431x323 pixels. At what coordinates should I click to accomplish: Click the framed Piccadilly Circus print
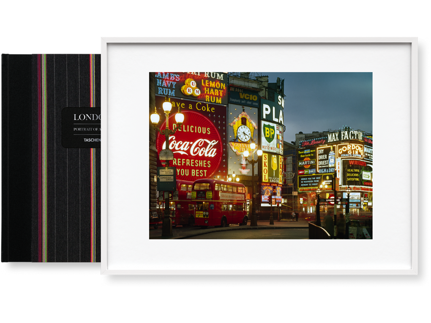259,156
